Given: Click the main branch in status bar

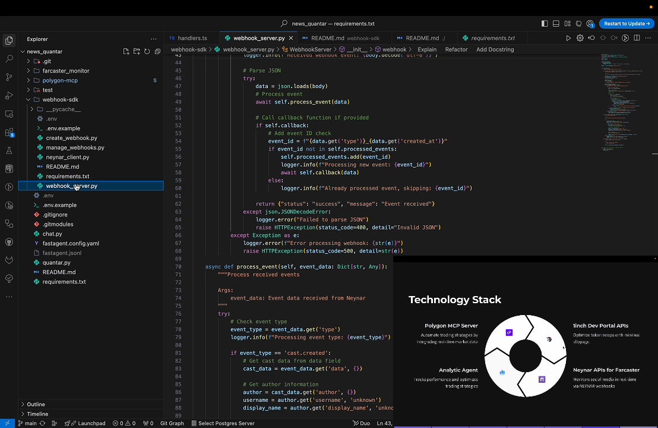Looking at the screenshot, I should click(x=27, y=423).
